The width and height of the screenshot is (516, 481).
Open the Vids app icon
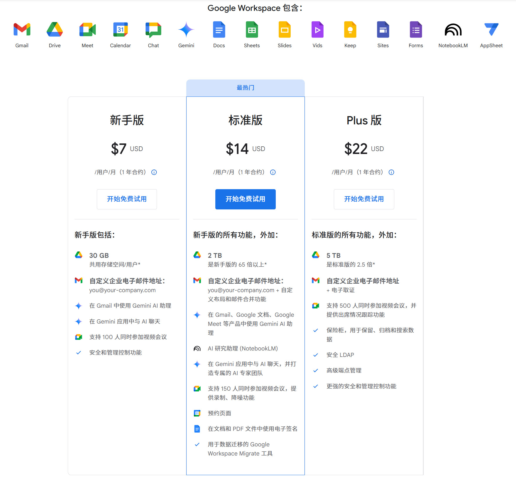317,30
